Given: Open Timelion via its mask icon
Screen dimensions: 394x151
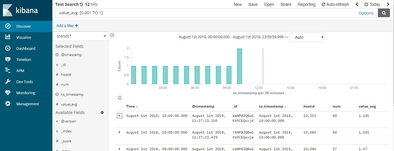Looking at the screenshot, I should click(x=8, y=59).
